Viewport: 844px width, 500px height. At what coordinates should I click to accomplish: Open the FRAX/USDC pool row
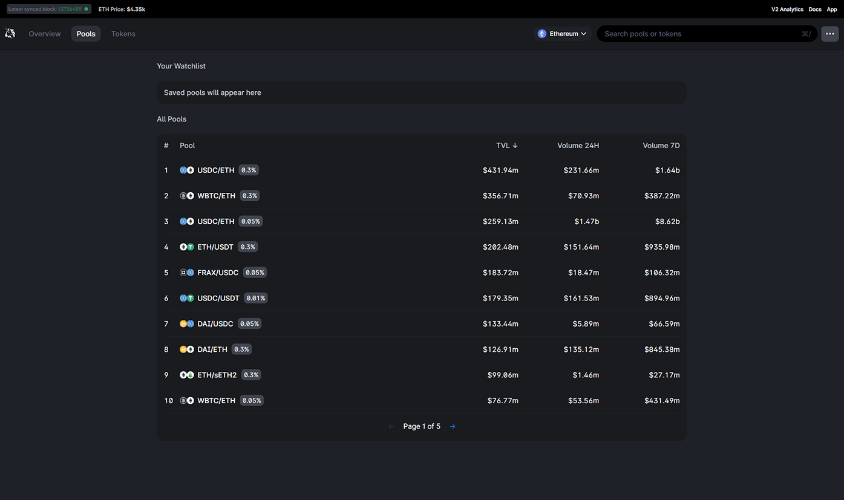click(422, 273)
